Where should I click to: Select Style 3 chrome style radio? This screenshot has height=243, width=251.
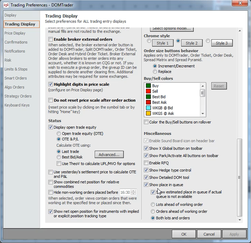[x=208, y=42]
